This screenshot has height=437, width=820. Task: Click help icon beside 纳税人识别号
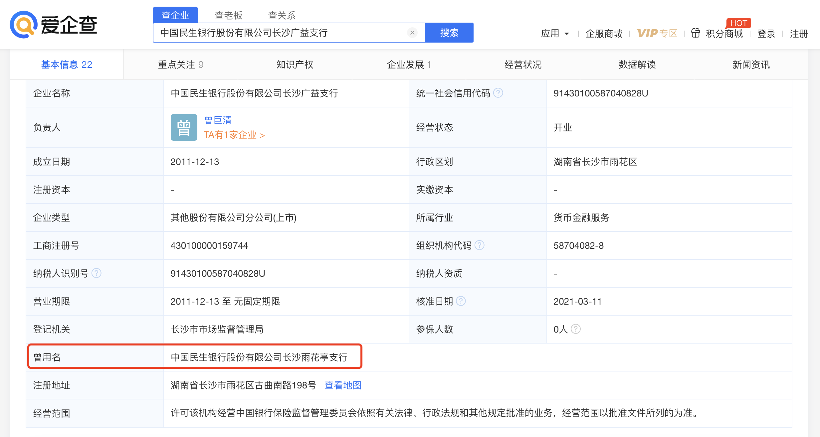tap(96, 273)
